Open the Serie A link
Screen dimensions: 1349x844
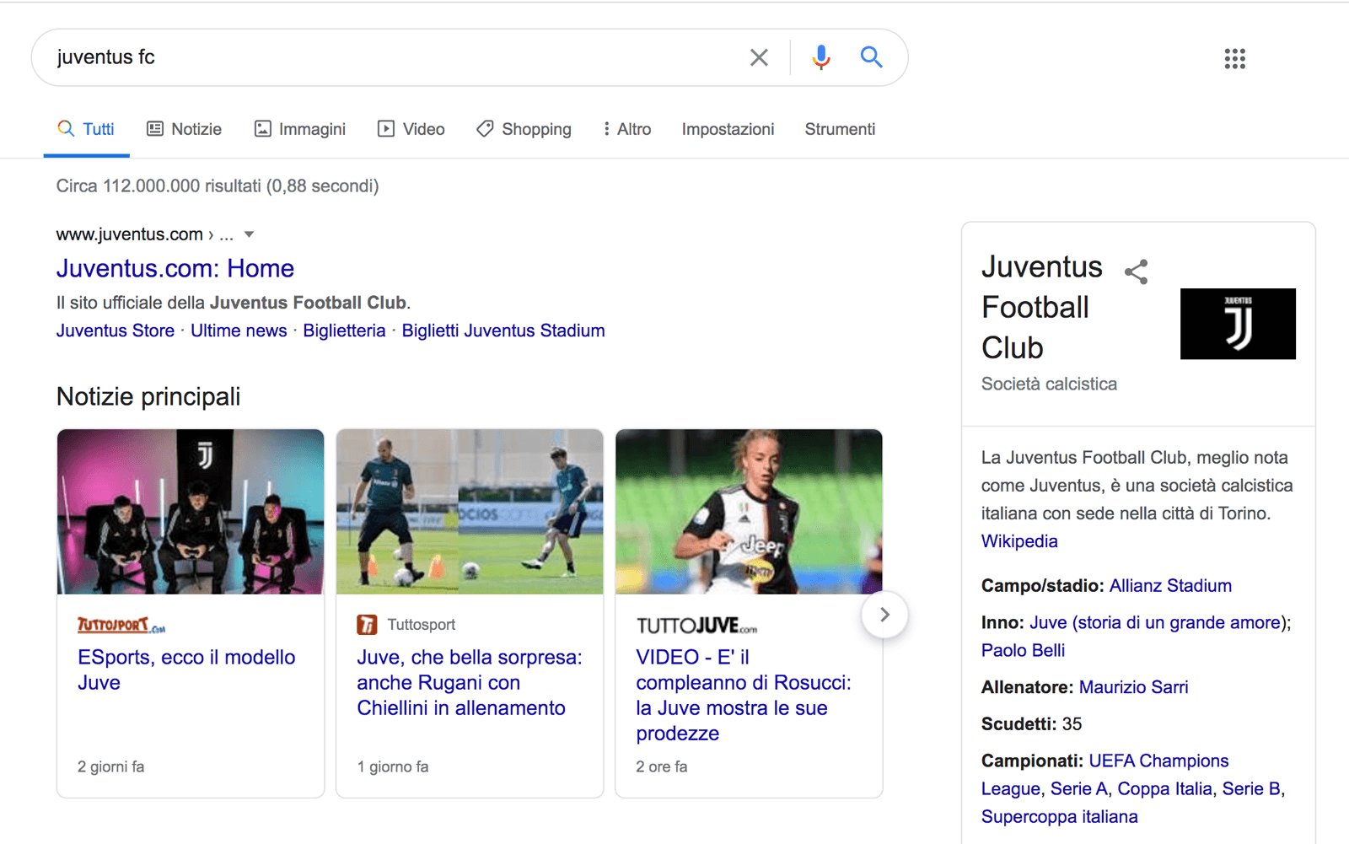pos(1078,789)
